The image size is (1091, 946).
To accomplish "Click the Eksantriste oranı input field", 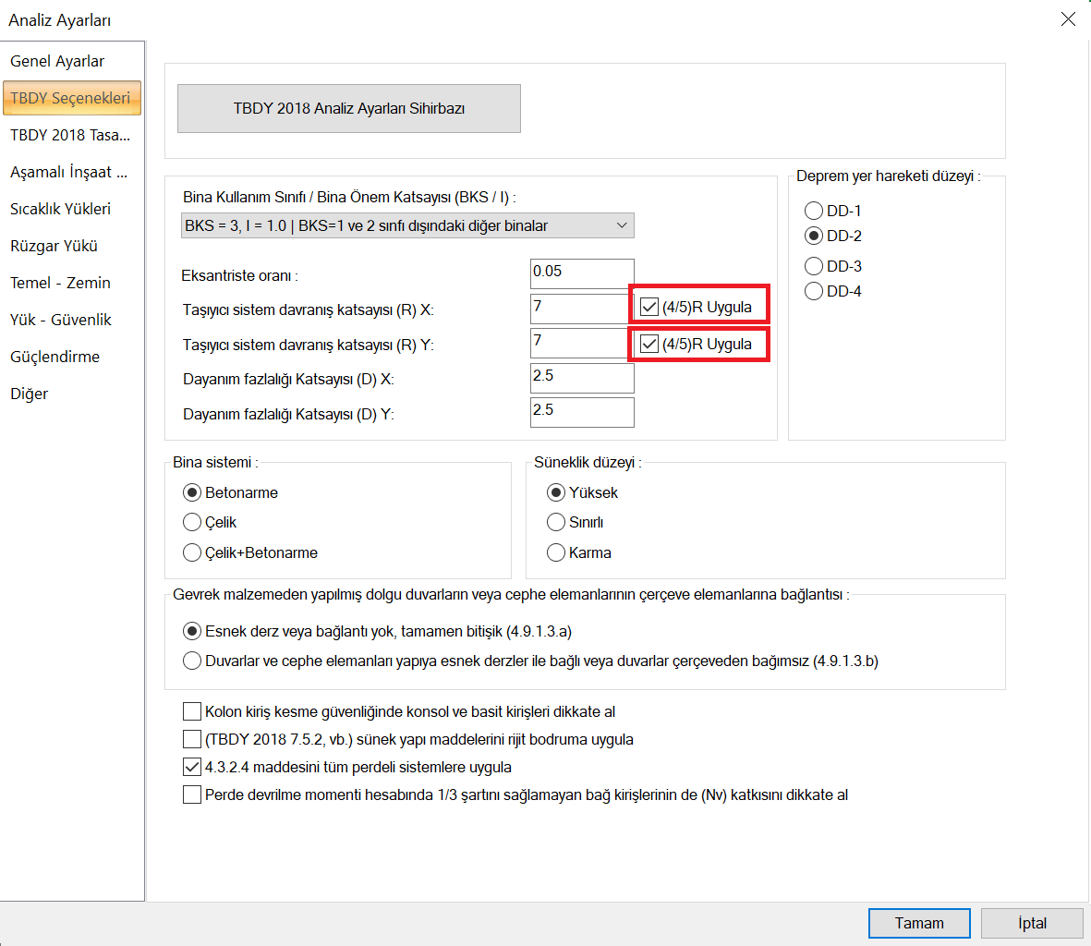I will click(582, 273).
